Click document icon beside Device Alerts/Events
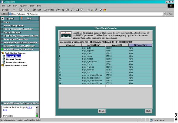The height and width of the screenshot is (123, 178). coord(4,62)
